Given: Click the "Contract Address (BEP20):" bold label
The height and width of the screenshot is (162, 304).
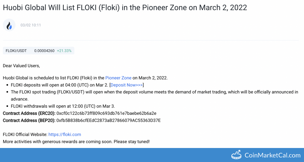Looking at the screenshot, I should click(29, 120).
